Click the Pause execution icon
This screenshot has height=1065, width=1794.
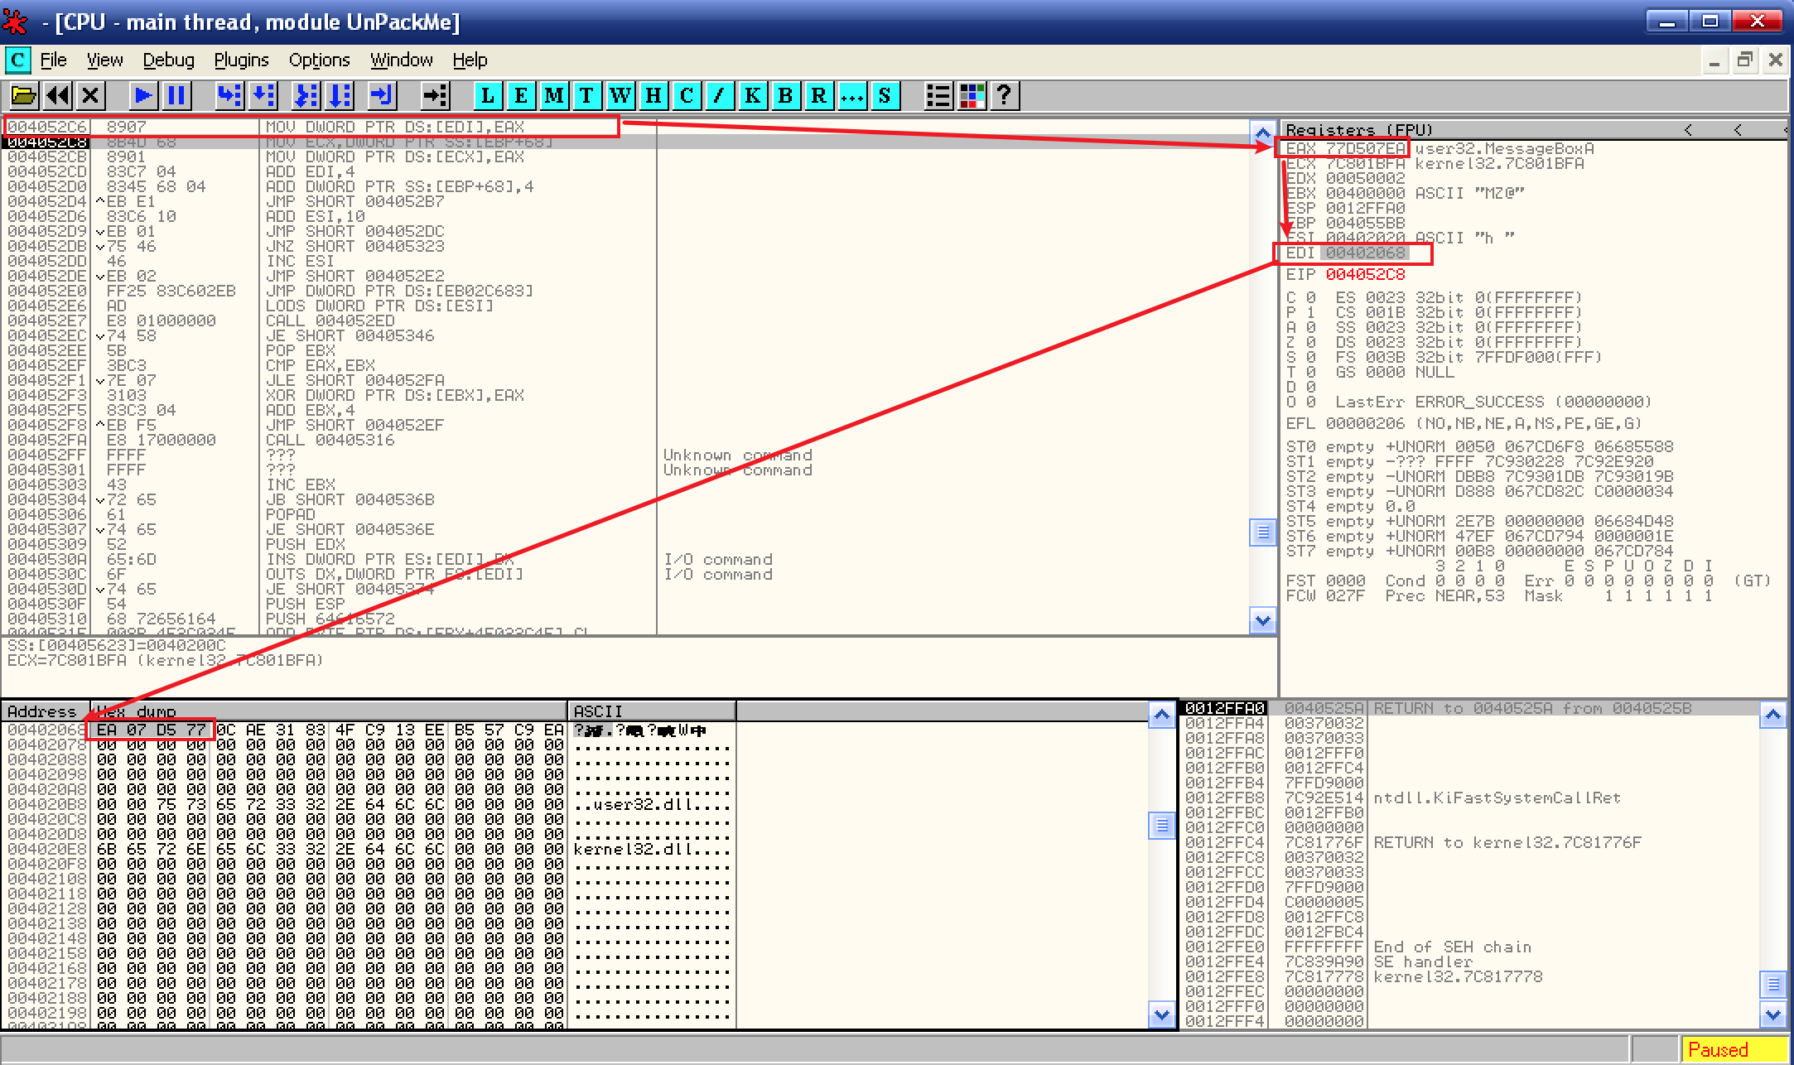[x=176, y=96]
